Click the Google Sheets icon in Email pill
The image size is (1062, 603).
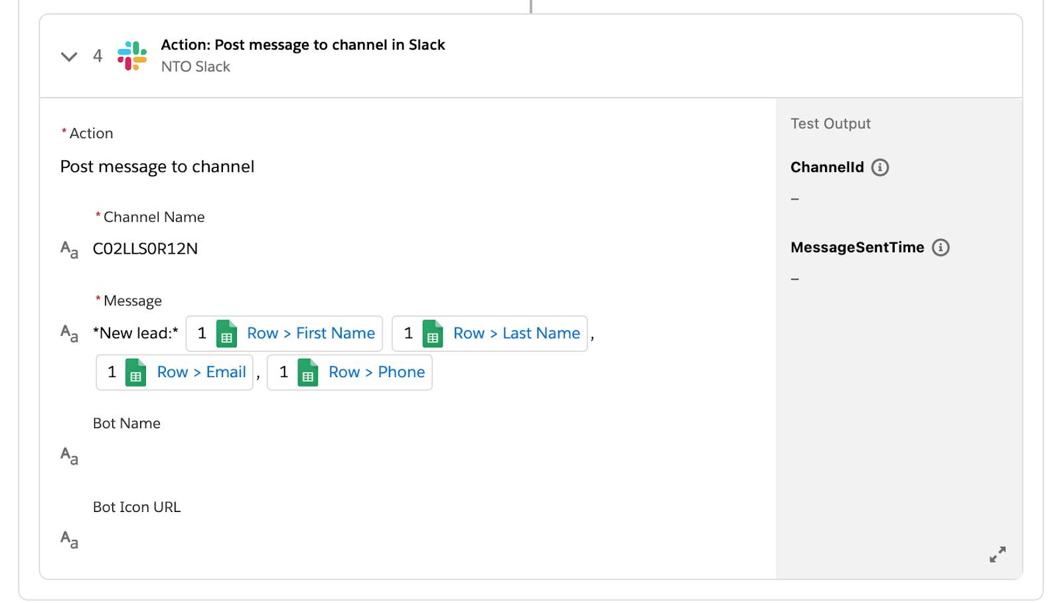[x=136, y=373]
